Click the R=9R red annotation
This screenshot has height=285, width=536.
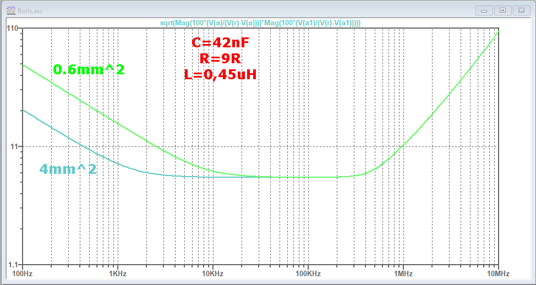pos(221,59)
